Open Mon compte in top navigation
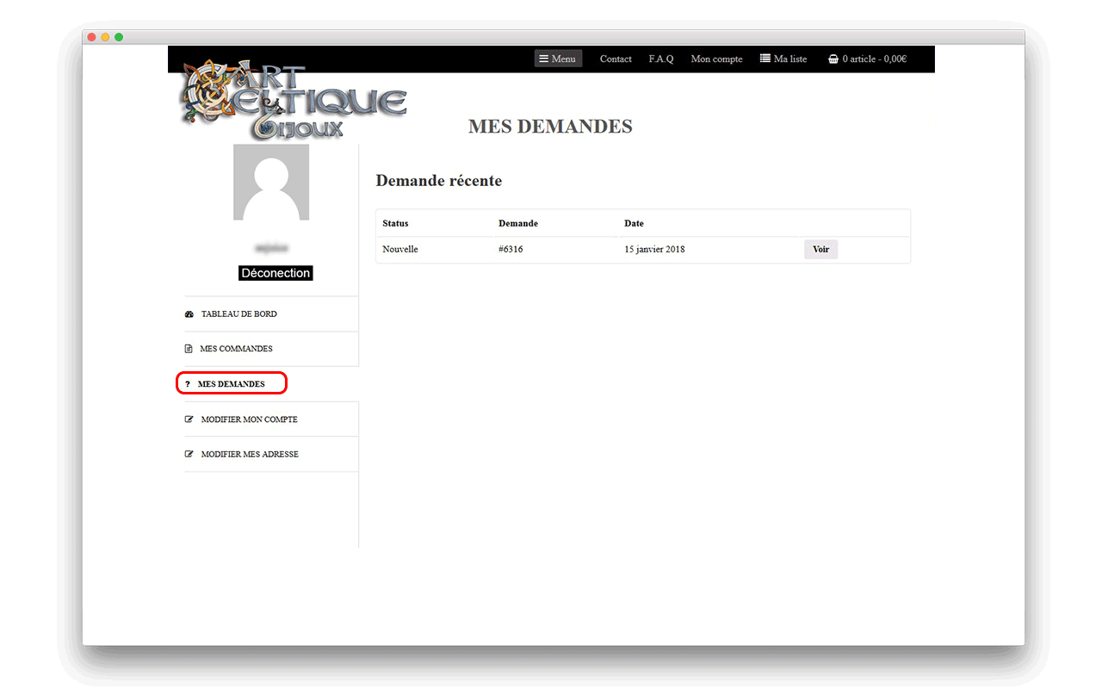This screenshot has height=689, width=1102. [x=716, y=59]
